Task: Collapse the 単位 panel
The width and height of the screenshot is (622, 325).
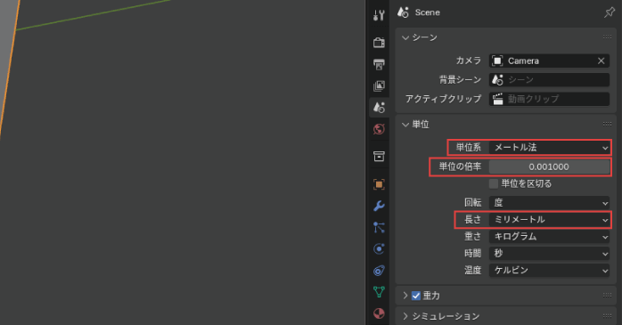Action: (405, 125)
